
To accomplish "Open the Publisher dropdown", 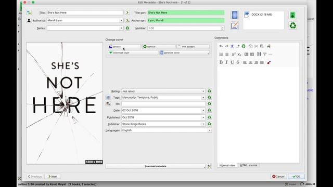I will point(203,124).
